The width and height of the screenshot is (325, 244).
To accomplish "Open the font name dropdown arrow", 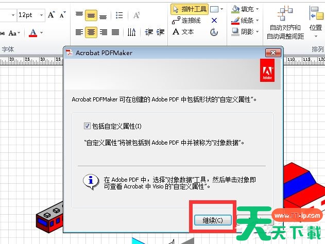I will point(13,15).
